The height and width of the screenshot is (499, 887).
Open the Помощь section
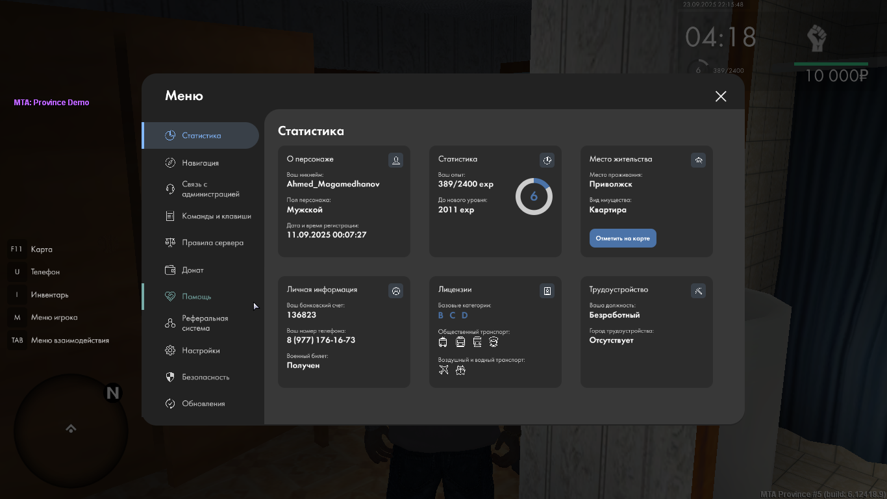pyautogui.click(x=201, y=296)
